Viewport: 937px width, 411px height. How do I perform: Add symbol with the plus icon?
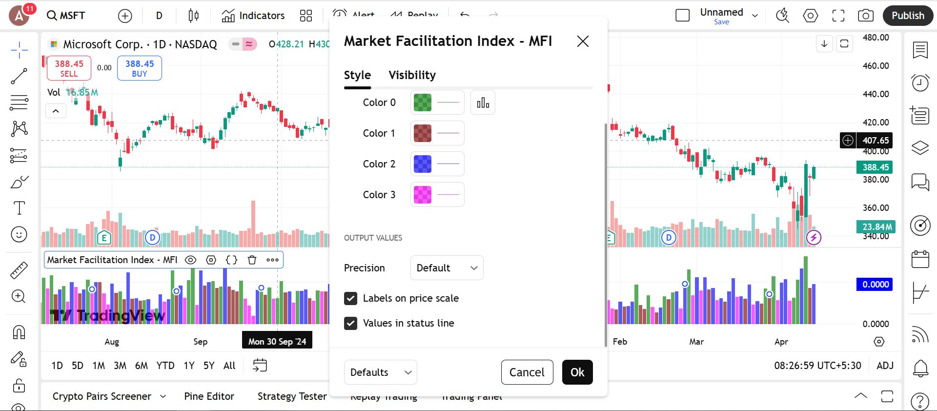125,16
